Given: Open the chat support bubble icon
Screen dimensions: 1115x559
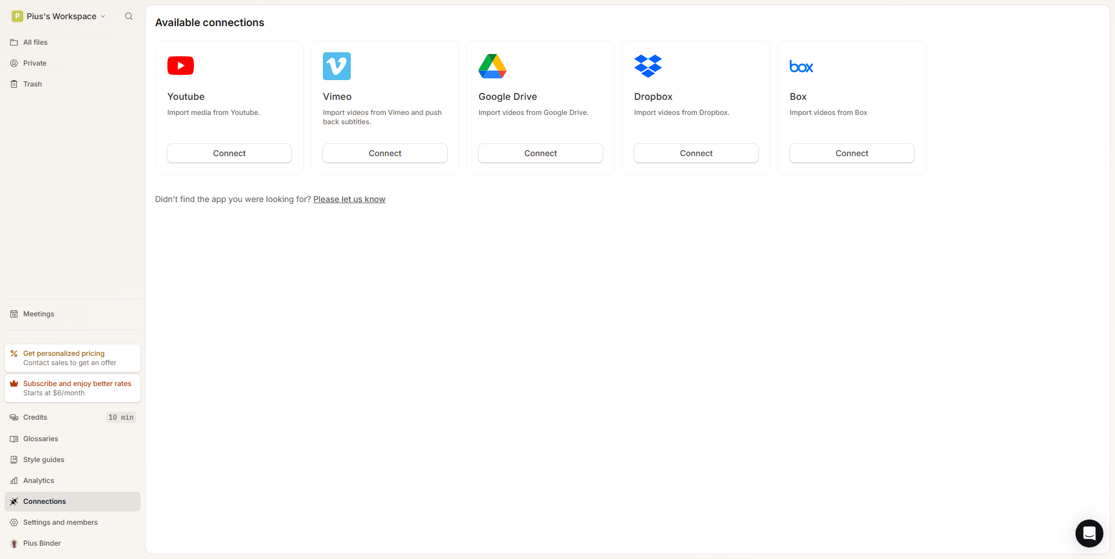Looking at the screenshot, I should coord(1089,533).
